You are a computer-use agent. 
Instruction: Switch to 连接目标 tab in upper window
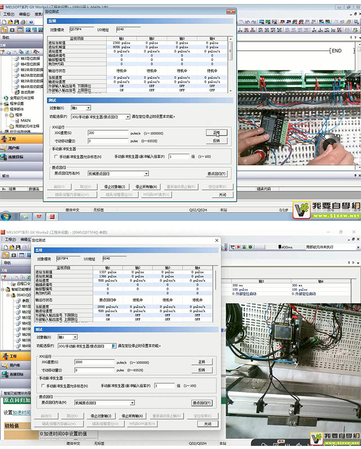[22, 157]
